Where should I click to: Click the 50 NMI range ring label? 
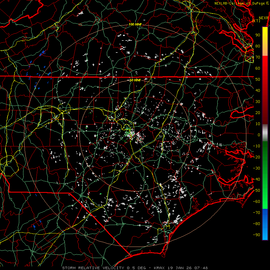tap(135, 80)
